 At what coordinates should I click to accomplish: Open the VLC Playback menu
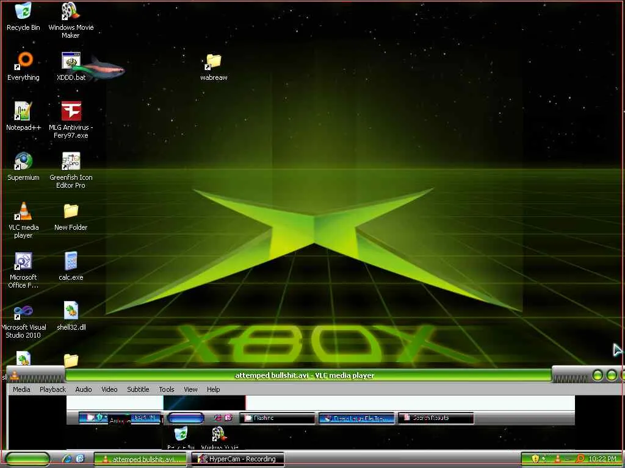tap(52, 389)
